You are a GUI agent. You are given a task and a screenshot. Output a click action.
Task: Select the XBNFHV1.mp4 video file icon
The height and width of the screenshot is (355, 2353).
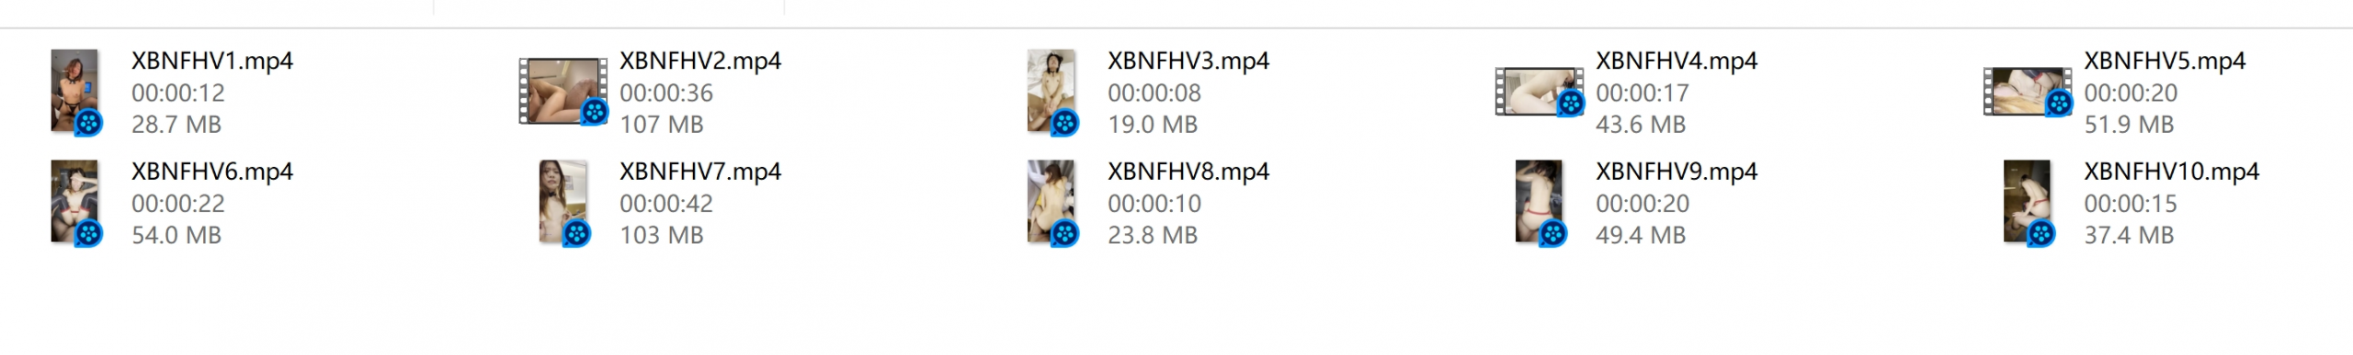click(75, 92)
